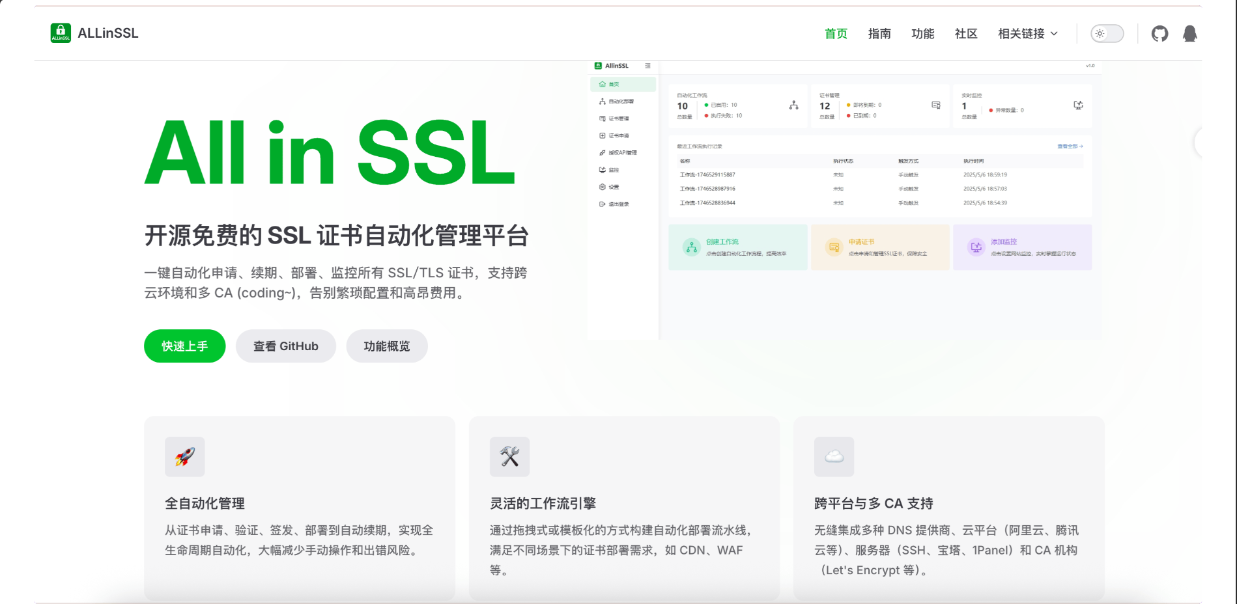Open the 指南 nav item
The width and height of the screenshot is (1237, 604).
tap(879, 34)
